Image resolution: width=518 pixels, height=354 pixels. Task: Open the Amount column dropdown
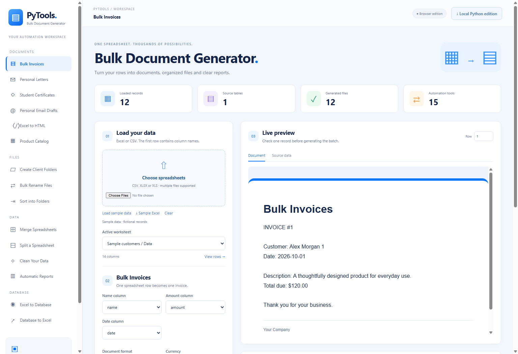click(x=195, y=307)
